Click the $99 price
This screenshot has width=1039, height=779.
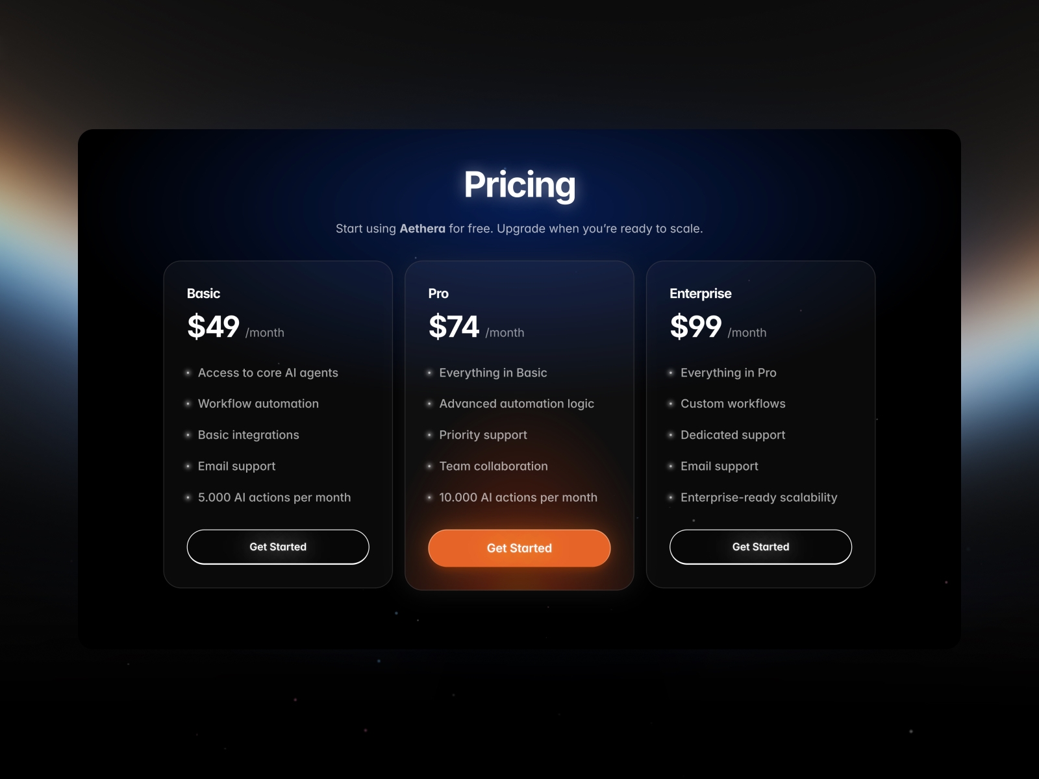pyautogui.click(x=695, y=327)
